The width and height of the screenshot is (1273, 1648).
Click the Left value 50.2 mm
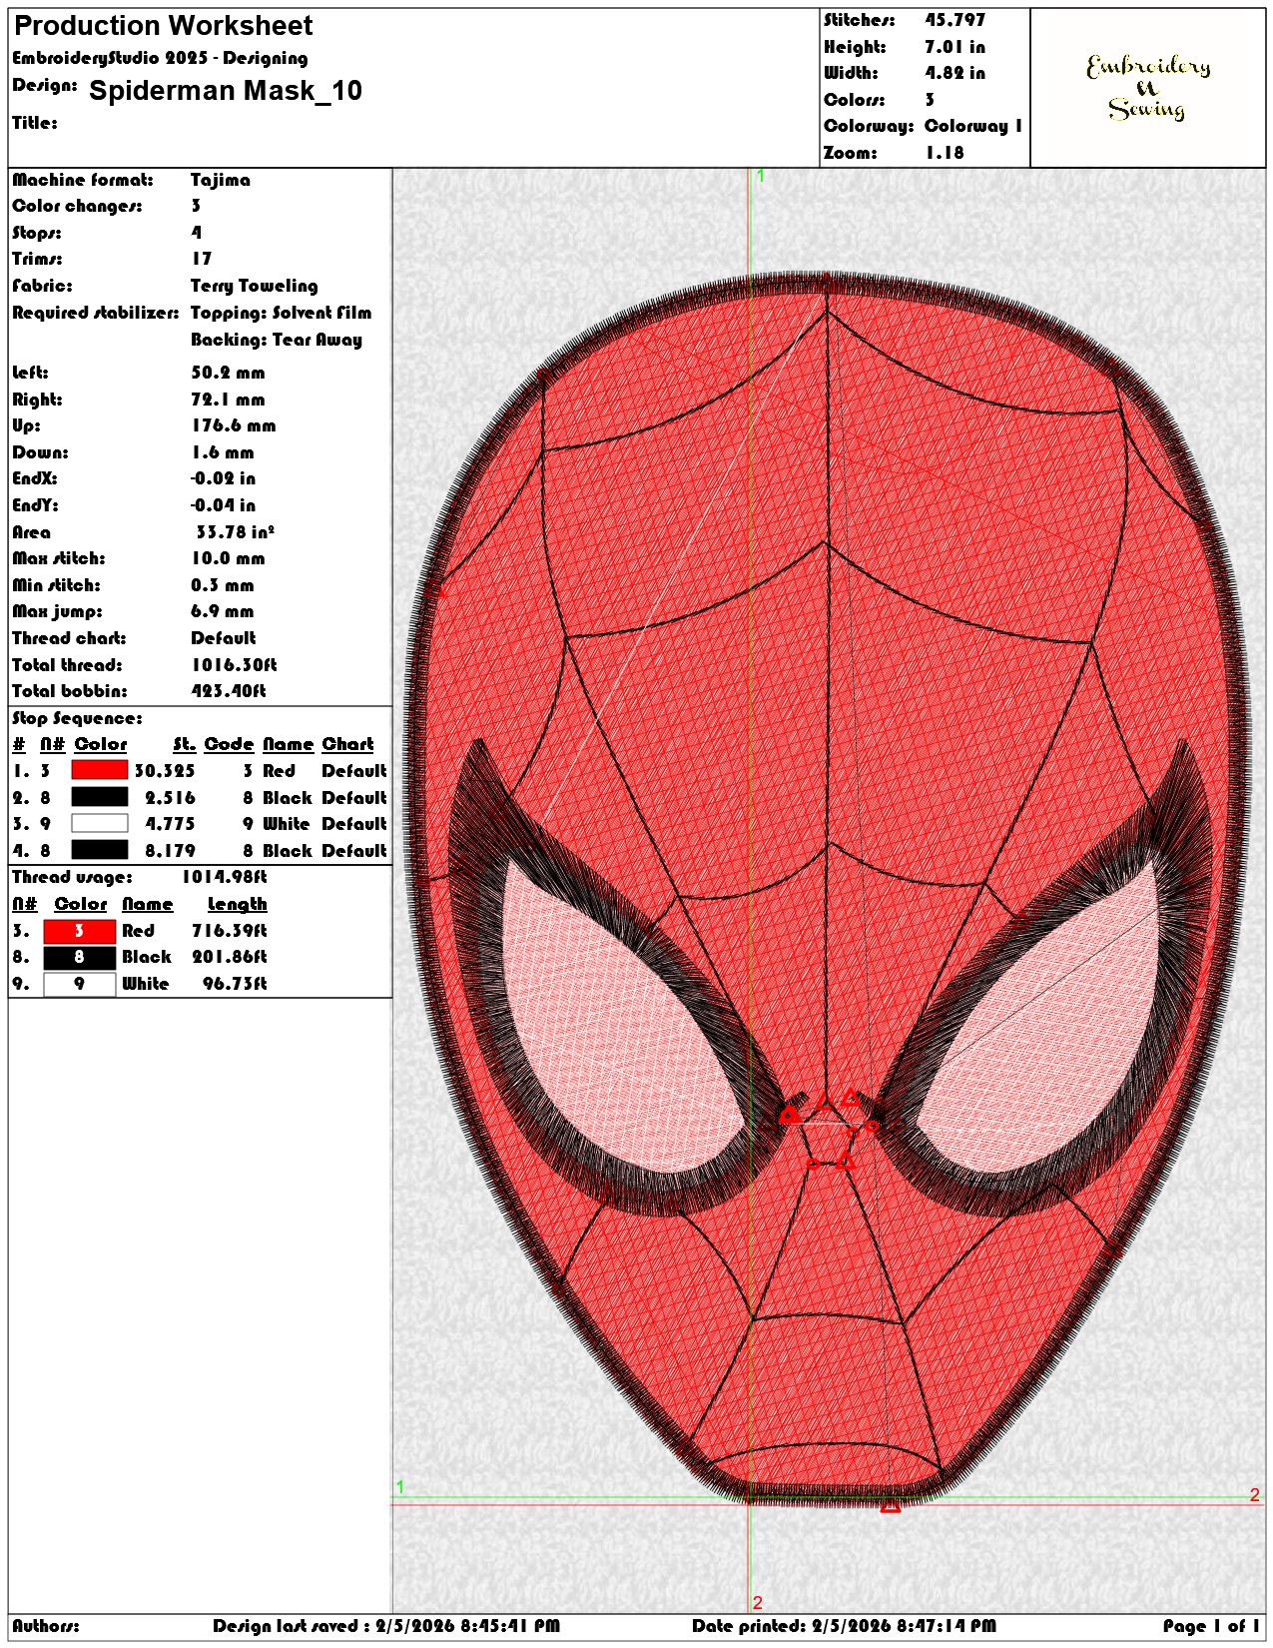pyautogui.click(x=228, y=373)
